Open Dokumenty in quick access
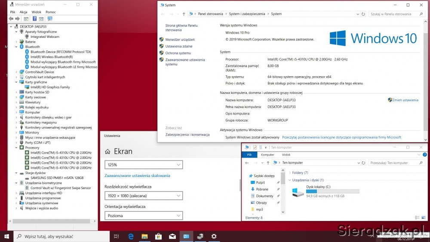This screenshot has width=430, height=242. [x=264, y=196]
